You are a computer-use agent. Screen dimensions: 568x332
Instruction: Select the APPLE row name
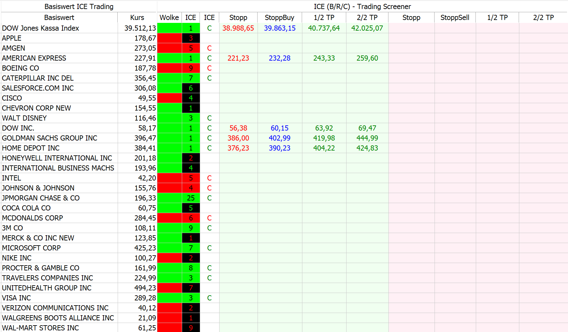[12, 38]
